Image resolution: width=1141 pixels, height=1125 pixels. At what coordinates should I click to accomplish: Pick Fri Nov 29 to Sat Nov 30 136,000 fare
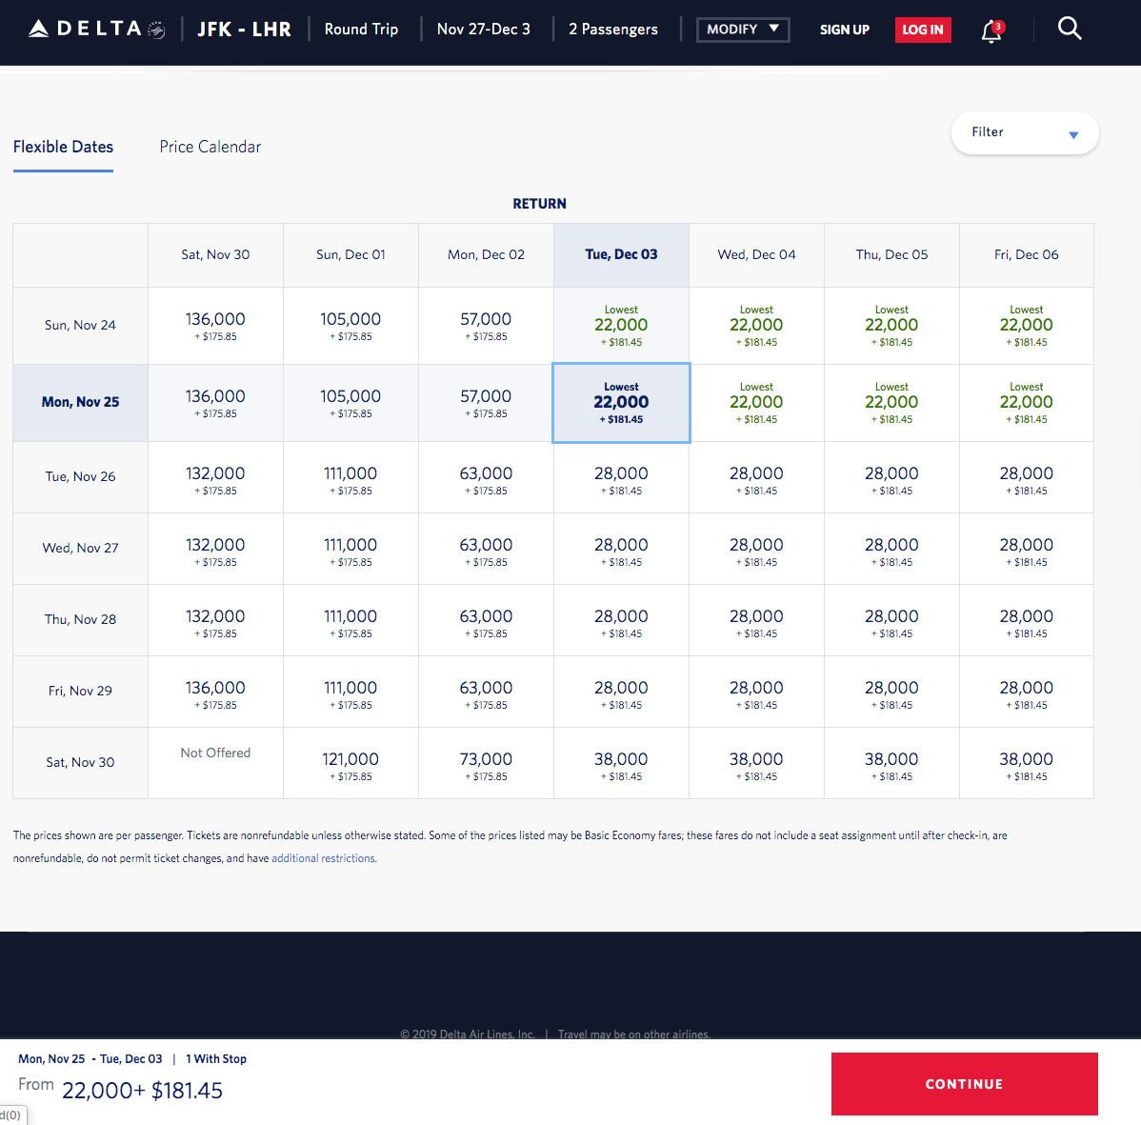pyautogui.click(x=215, y=691)
